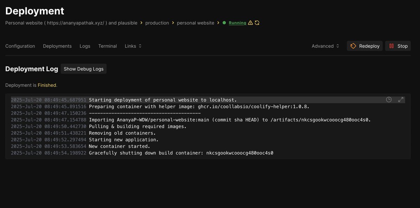
Task: Click the Stop button
Action: [398, 46]
